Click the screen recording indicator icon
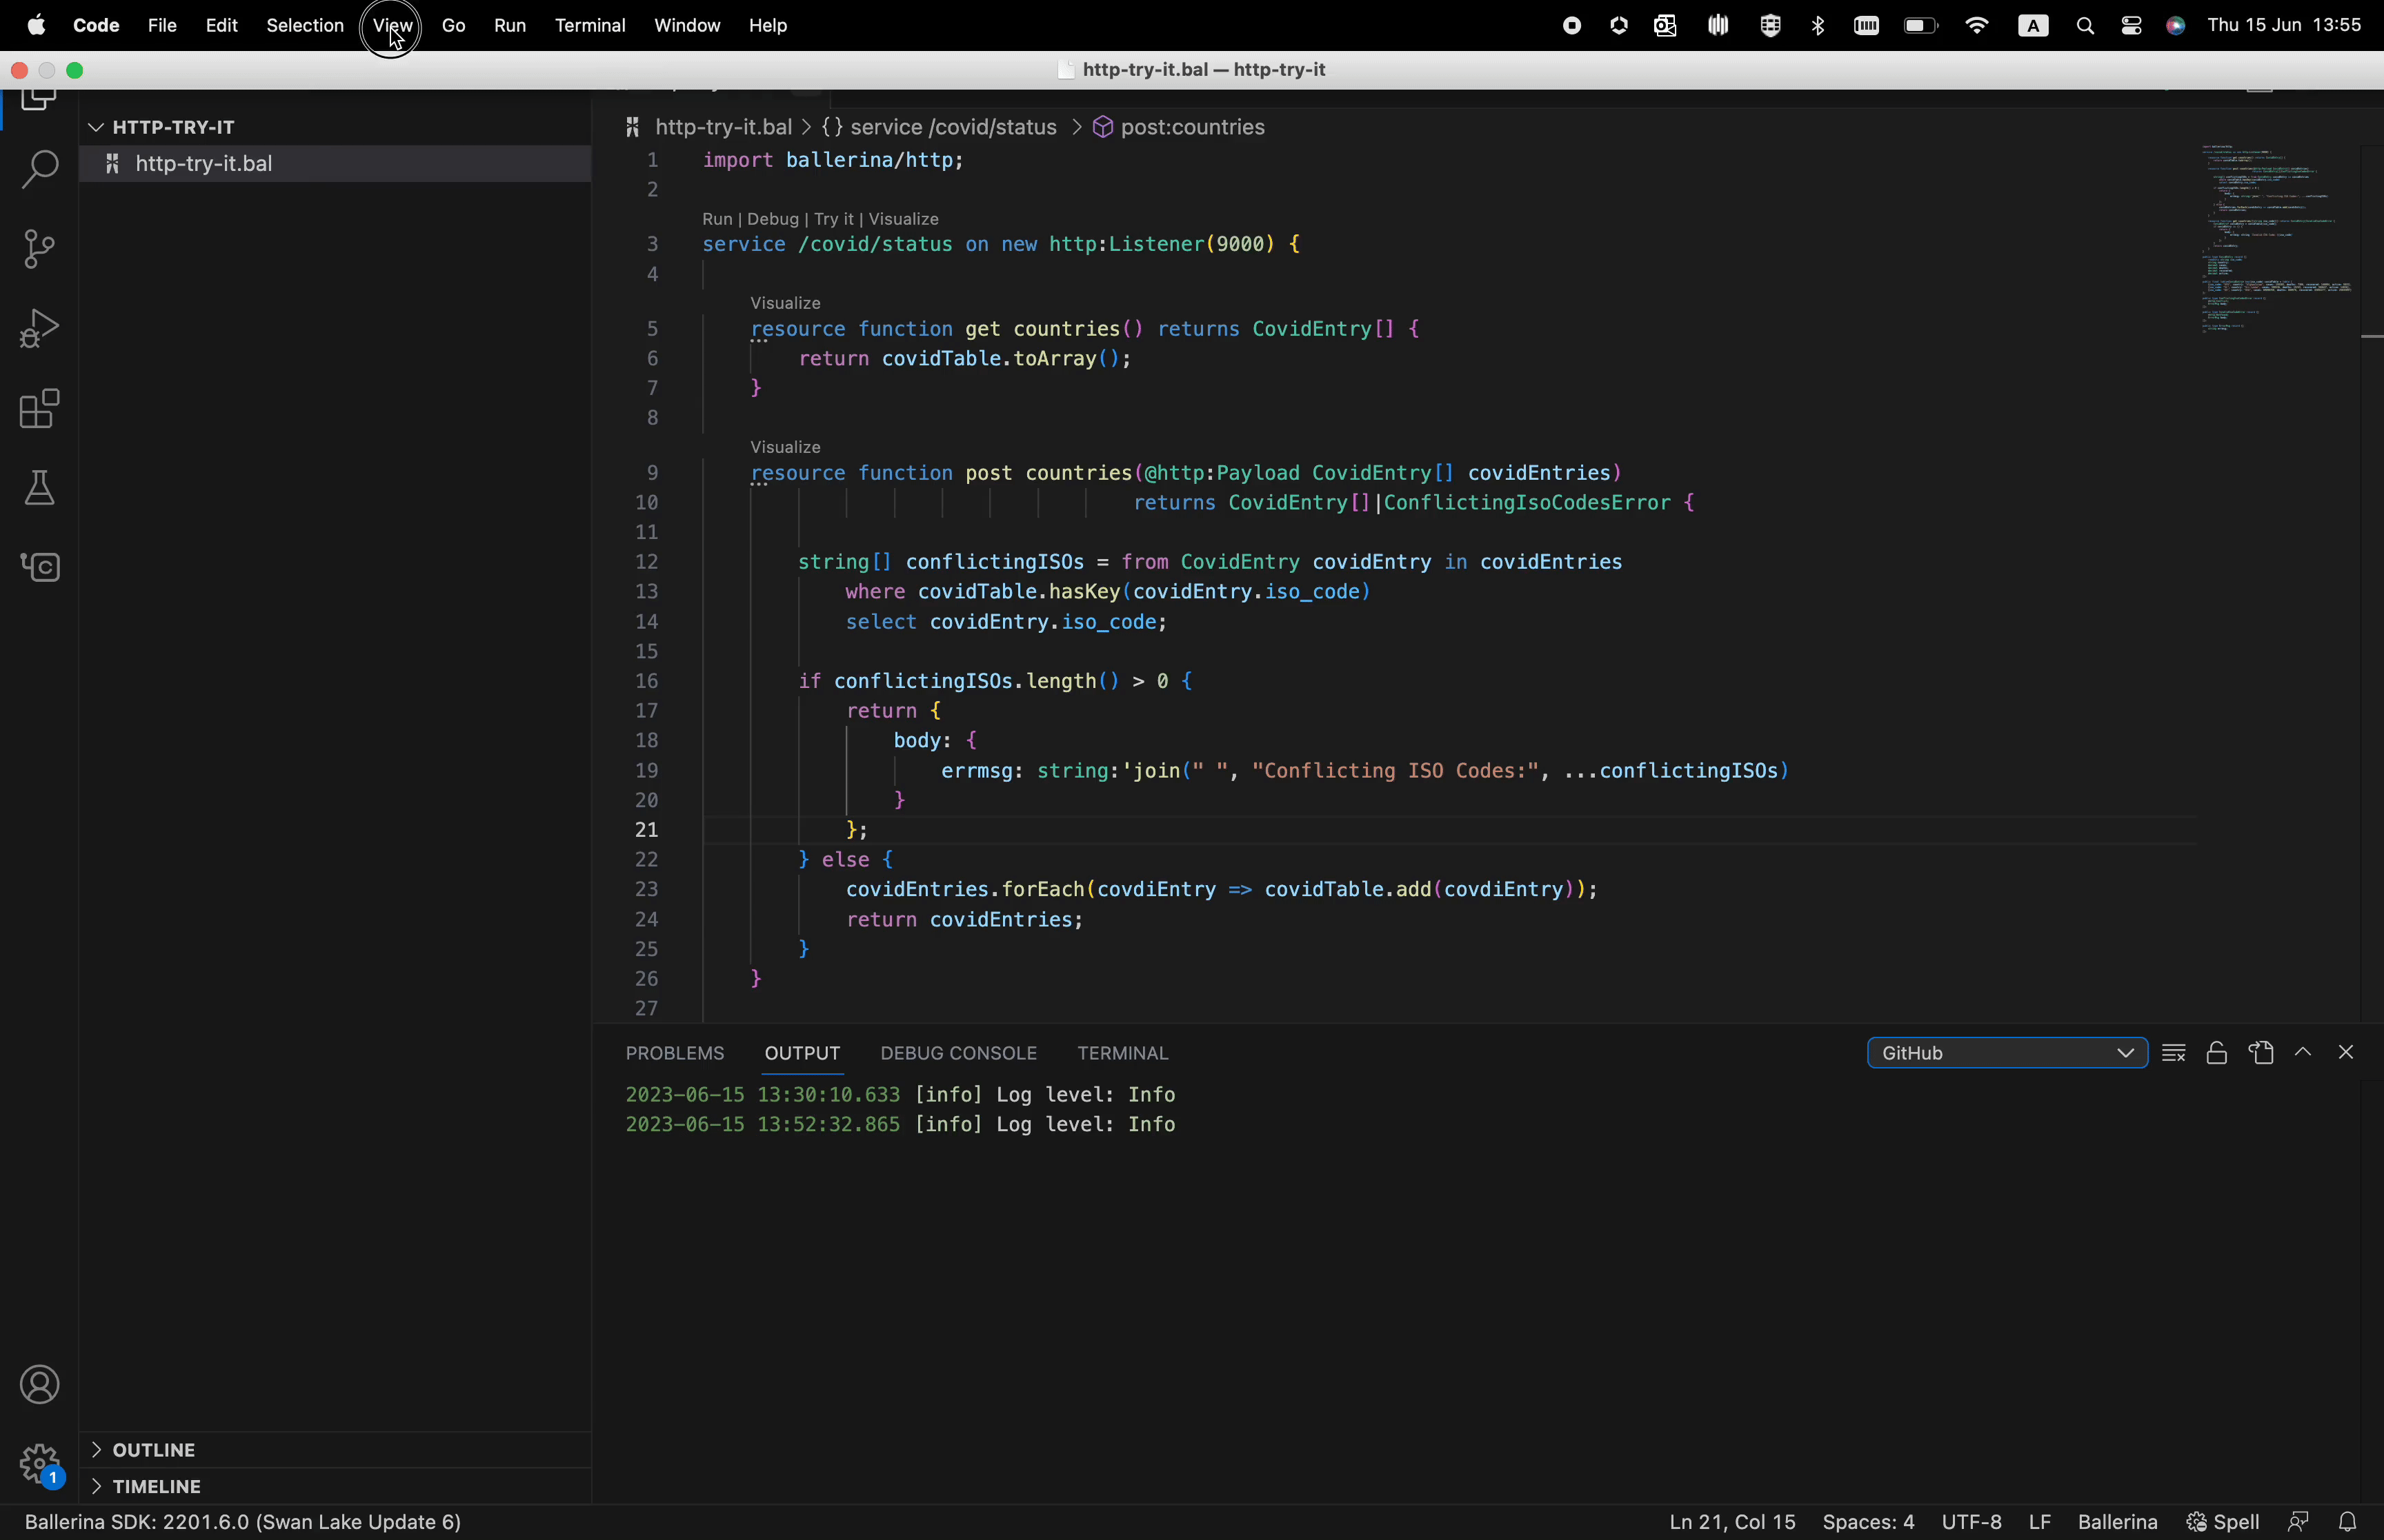 [x=1573, y=27]
